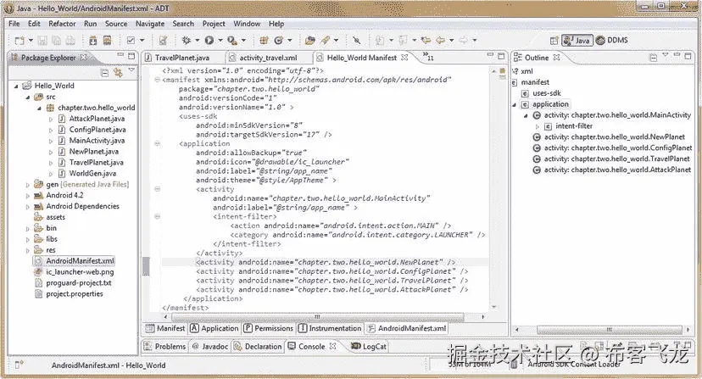Show the hidden editors list »11
The width and height of the screenshot is (702, 379).
point(428,56)
